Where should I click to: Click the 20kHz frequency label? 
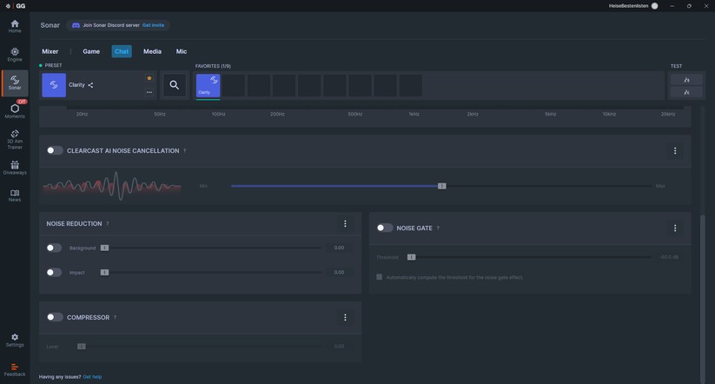[668, 114]
